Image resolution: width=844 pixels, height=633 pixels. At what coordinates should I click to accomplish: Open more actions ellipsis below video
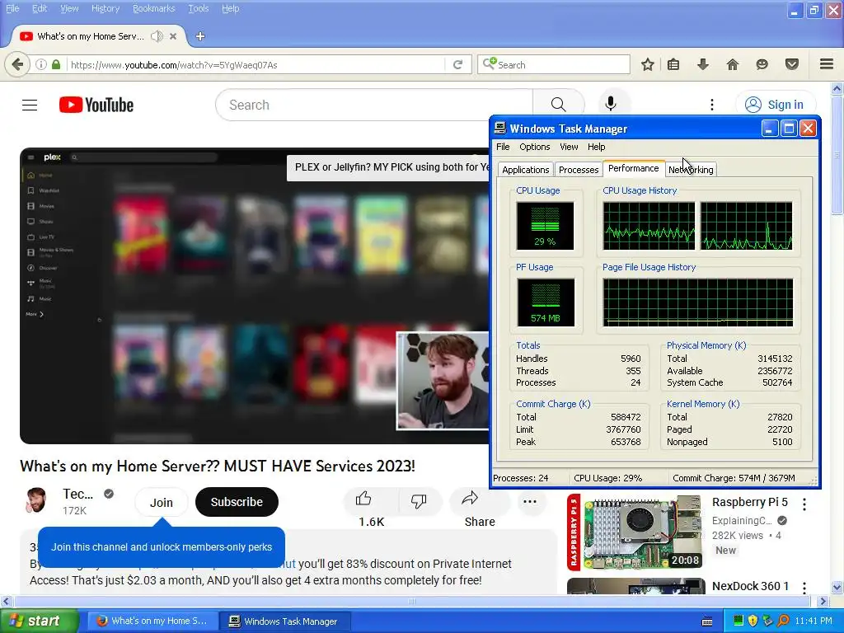point(530,502)
